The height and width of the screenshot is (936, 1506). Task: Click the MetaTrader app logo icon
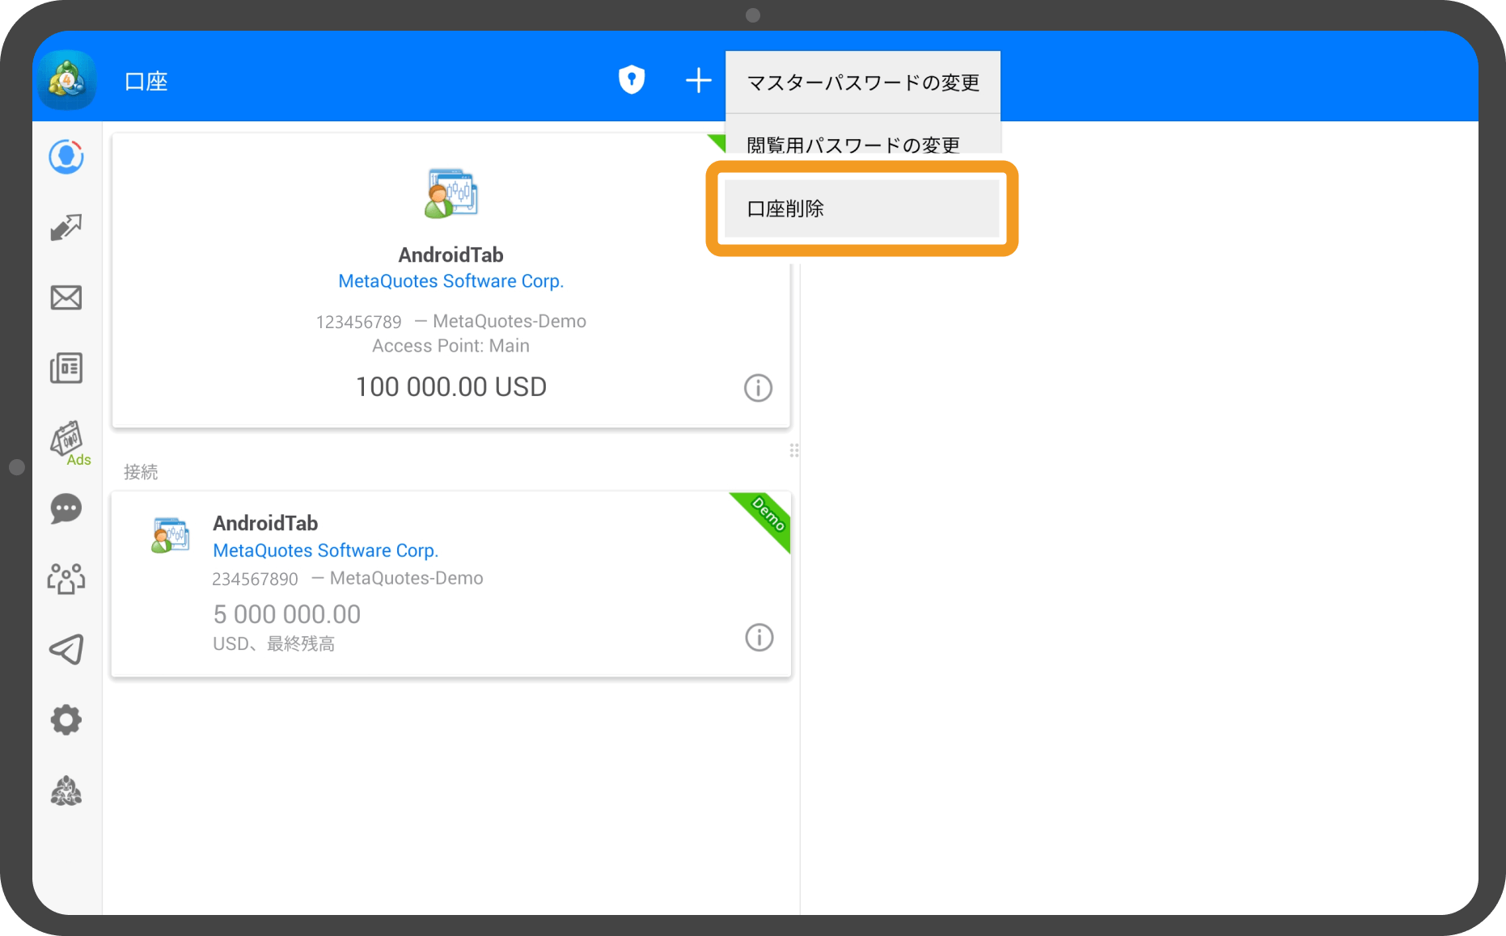[x=67, y=81]
